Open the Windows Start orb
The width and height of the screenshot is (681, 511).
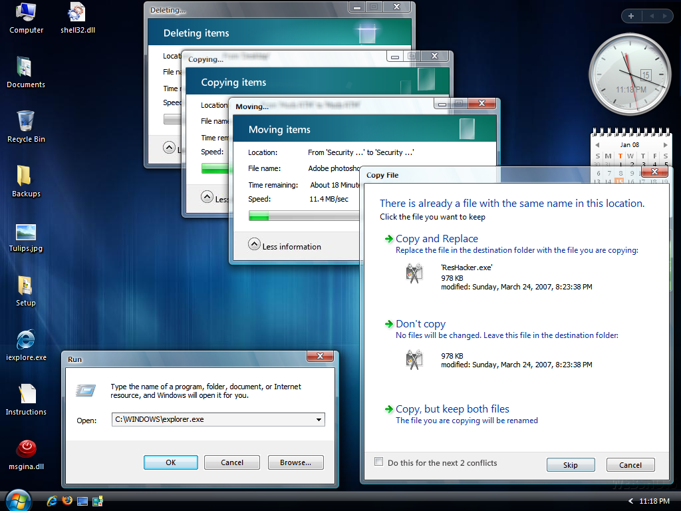tap(18, 500)
